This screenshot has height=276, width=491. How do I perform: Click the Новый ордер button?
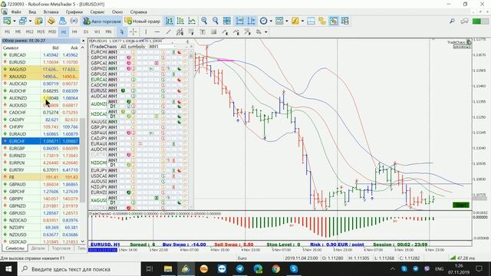(x=143, y=21)
